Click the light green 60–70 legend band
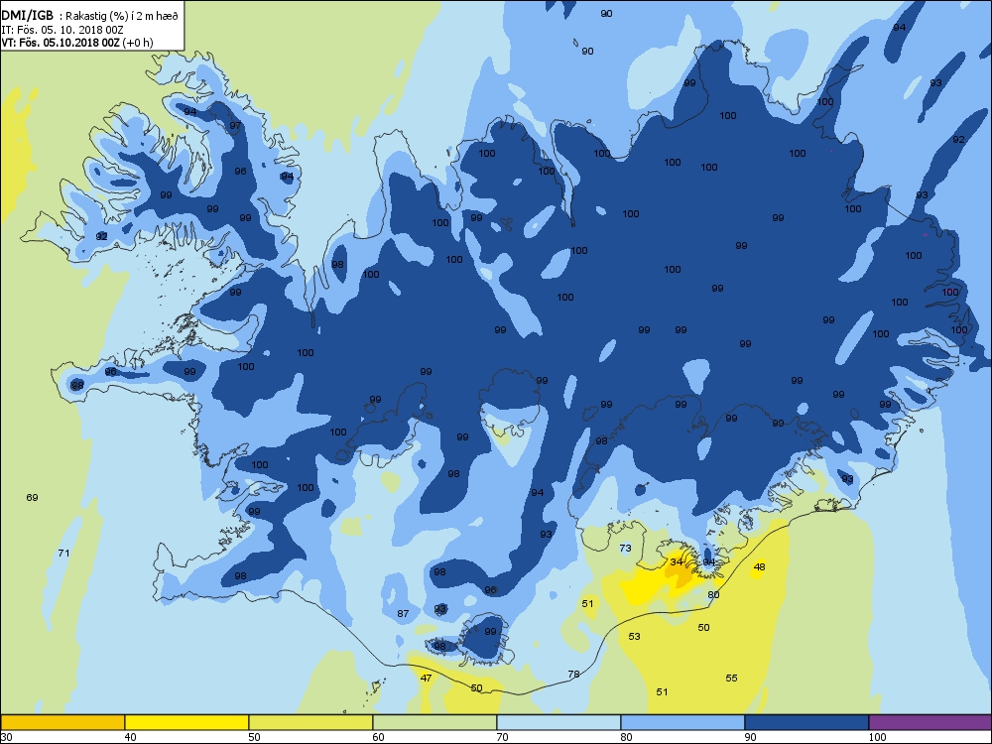 click(x=434, y=722)
